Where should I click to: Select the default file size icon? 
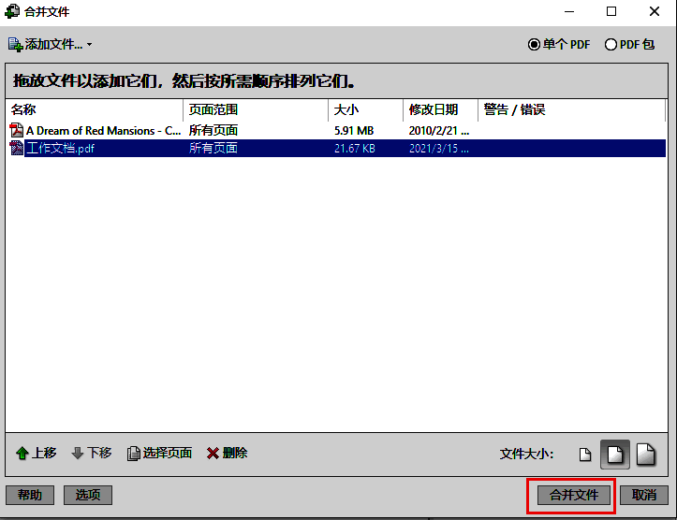[x=615, y=454]
